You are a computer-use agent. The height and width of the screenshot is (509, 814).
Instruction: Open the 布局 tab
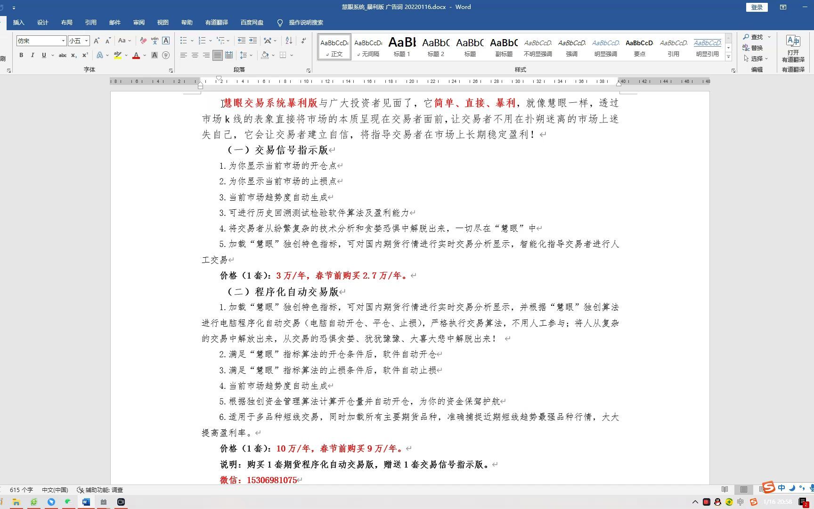click(x=67, y=22)
